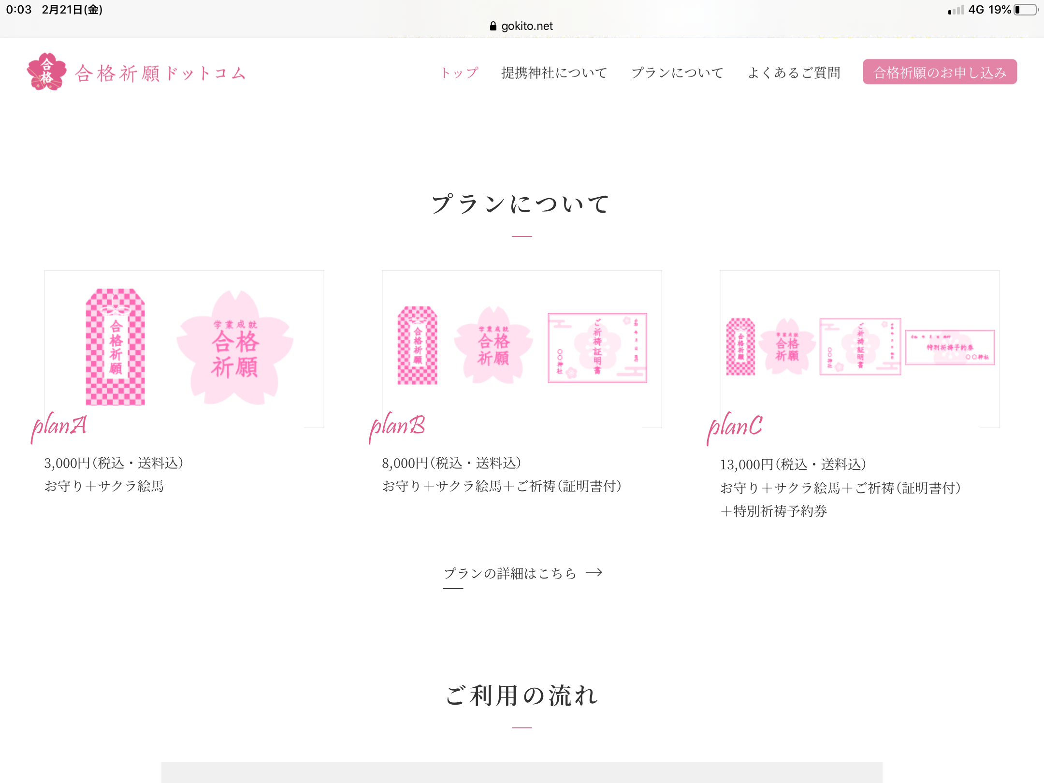Follow the プランの詳細はこちら link
The width and height of the screenshot is (1044, 783).
(x=510, y=573)
